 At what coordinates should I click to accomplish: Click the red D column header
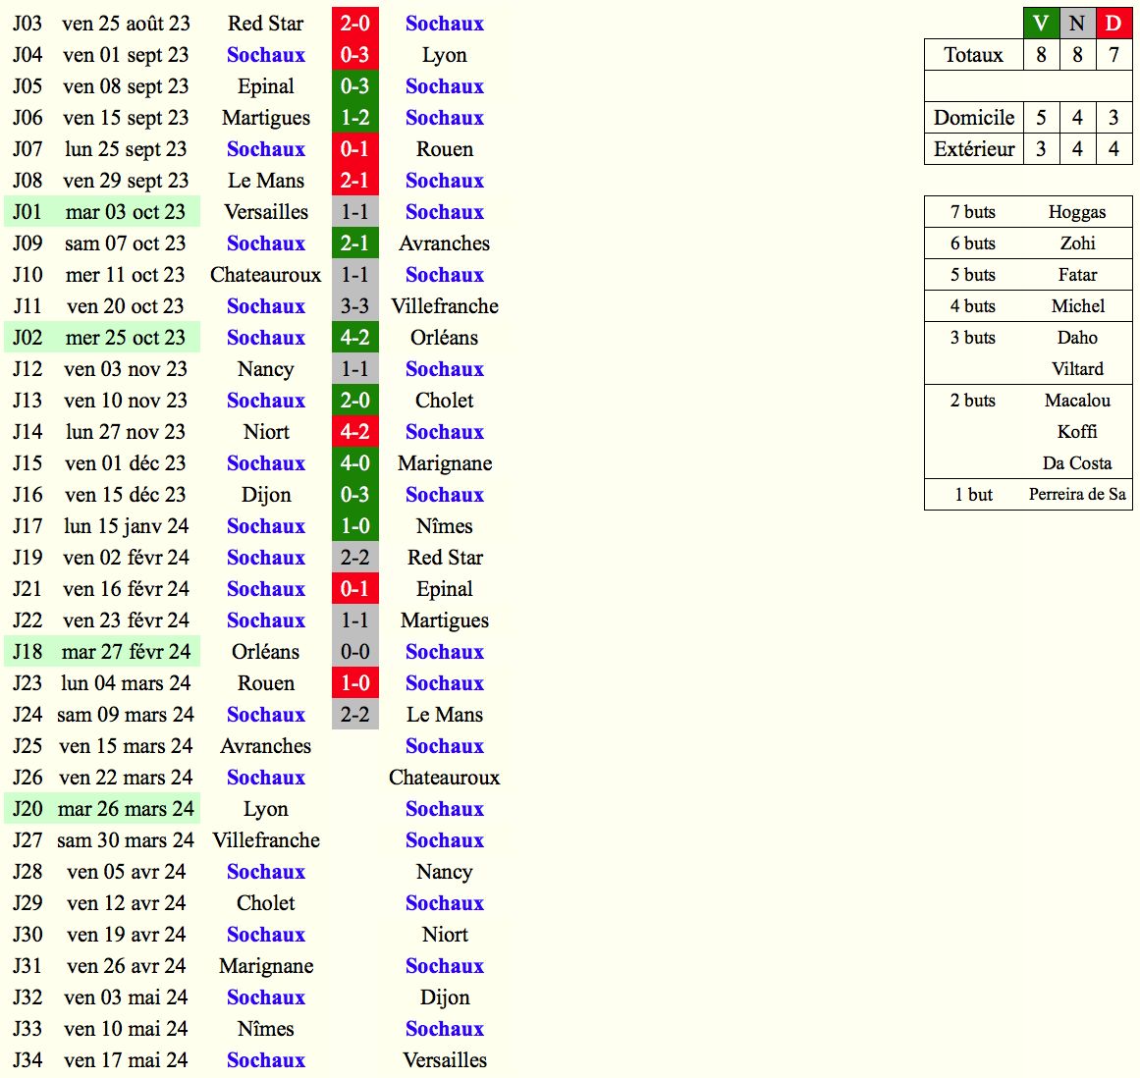click(x=1113, y=24)
